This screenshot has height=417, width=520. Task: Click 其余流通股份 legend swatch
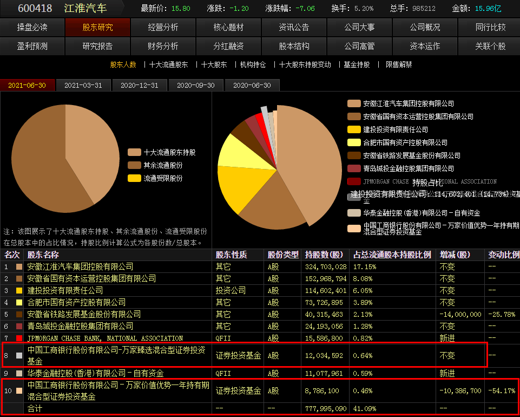pyautogui.click(x=134, y=165)
